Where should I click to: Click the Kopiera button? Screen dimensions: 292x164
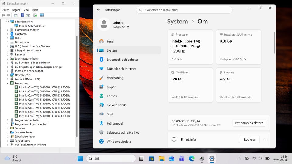tap(249, 139)
